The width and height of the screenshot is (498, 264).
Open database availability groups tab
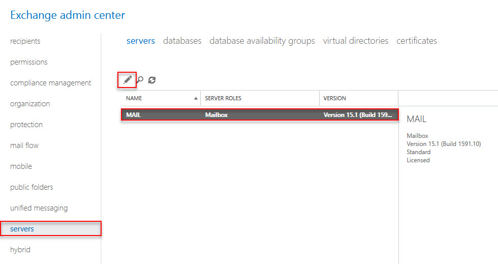(x=262, y=41)
